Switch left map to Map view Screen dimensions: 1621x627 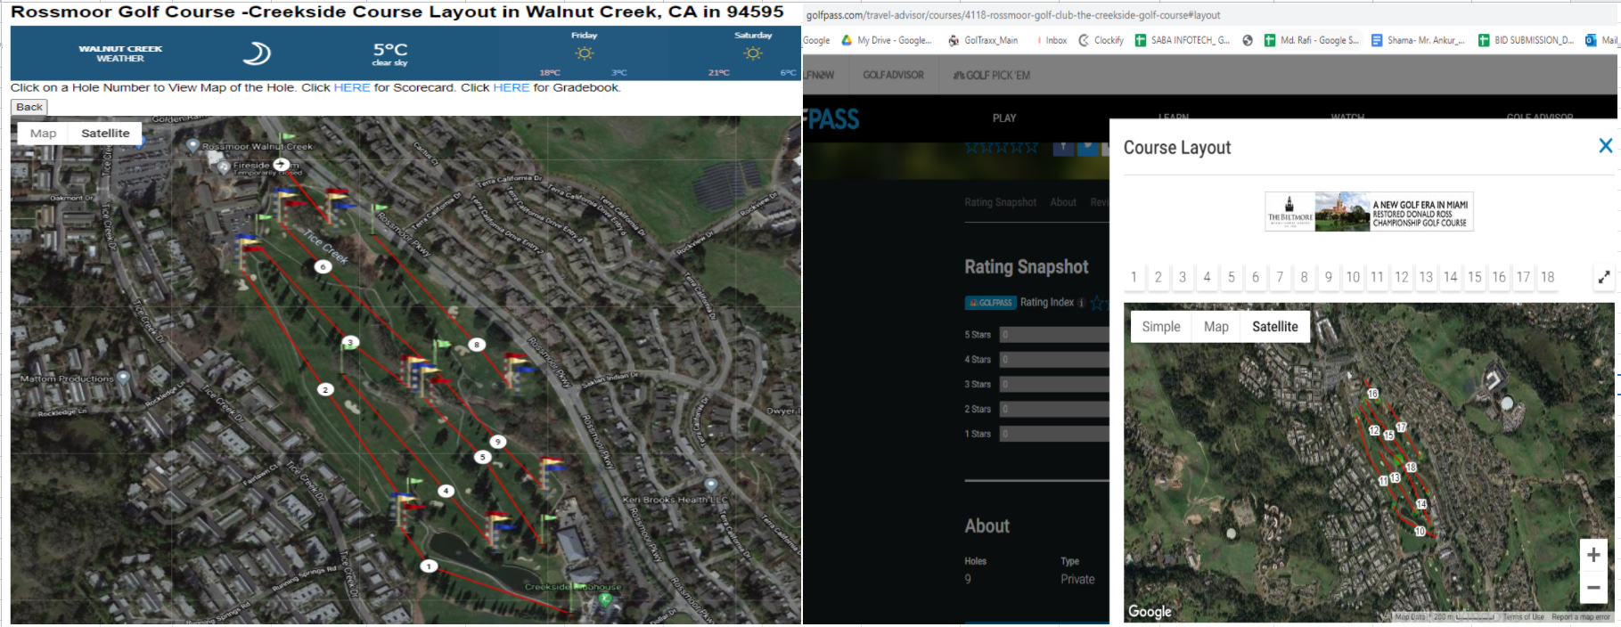click(43, 133)
